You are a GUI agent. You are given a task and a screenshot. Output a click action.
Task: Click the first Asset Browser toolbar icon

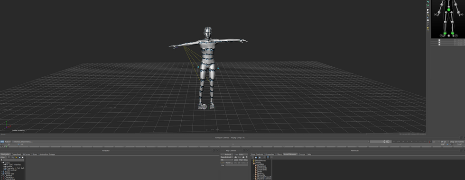click(x=252, y=157)
